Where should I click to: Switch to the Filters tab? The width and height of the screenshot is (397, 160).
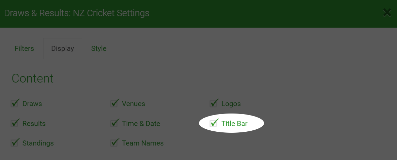pos(24,49)
